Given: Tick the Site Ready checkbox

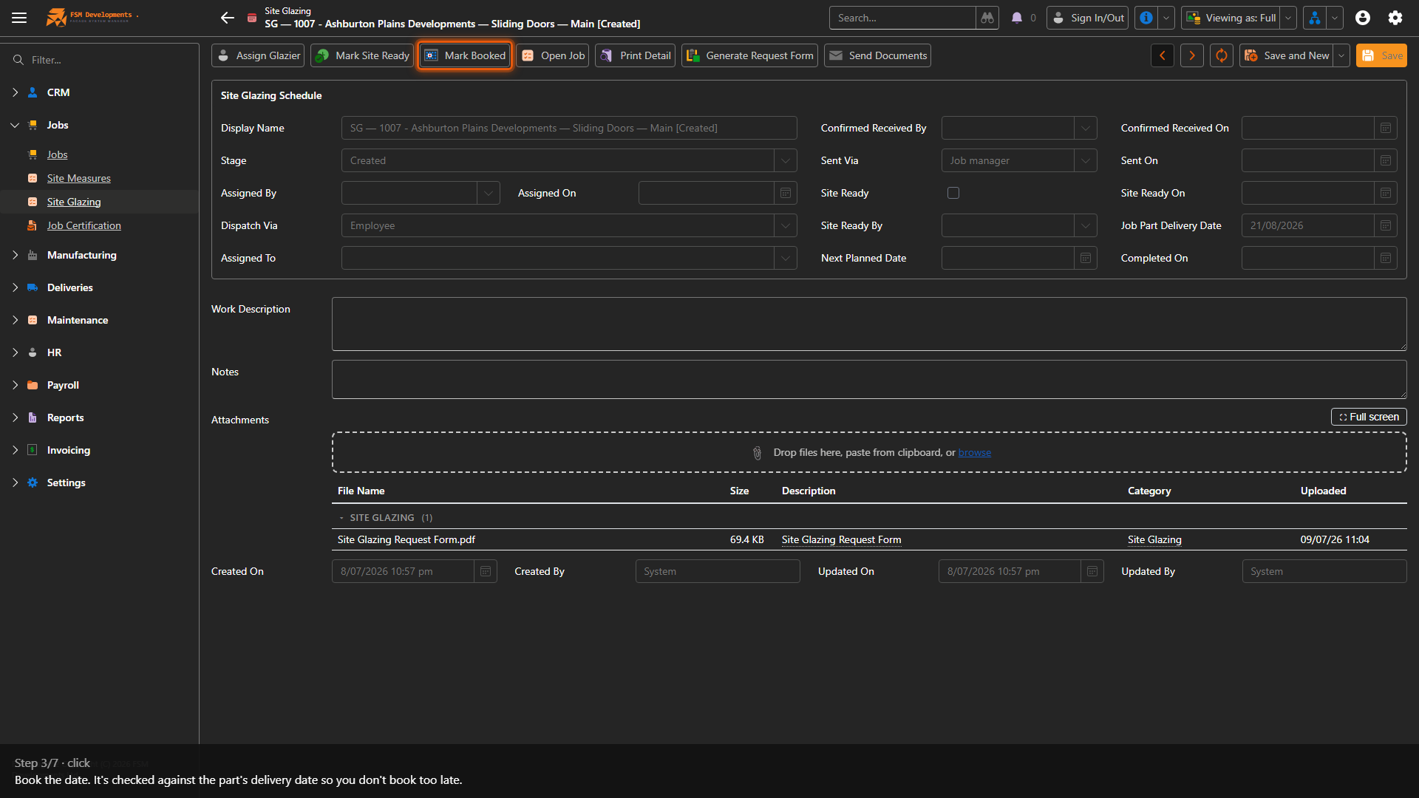Looking at the screenshot, I should tap(953, 193).
